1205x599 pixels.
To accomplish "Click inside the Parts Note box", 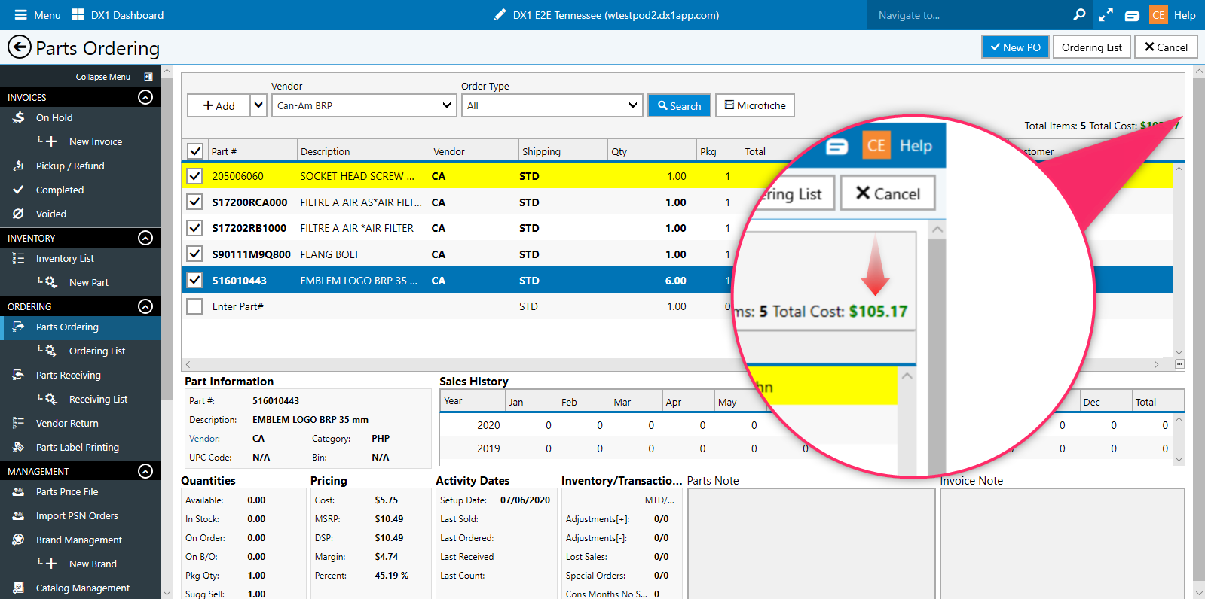I will [x=811, y=543].
